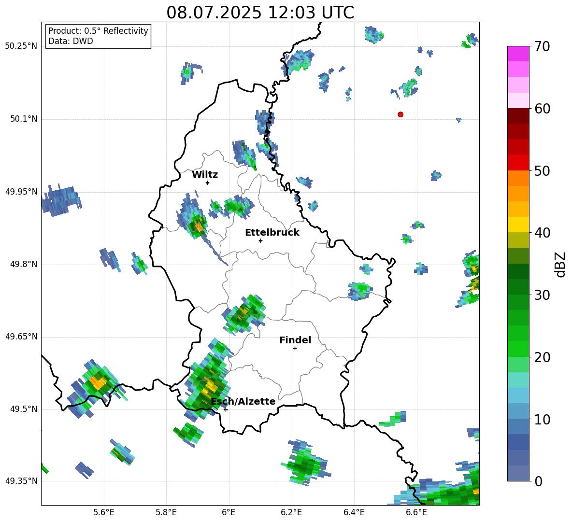Click the 6°E longitude label
572x522 pixels.
click(x=229, y=512)
